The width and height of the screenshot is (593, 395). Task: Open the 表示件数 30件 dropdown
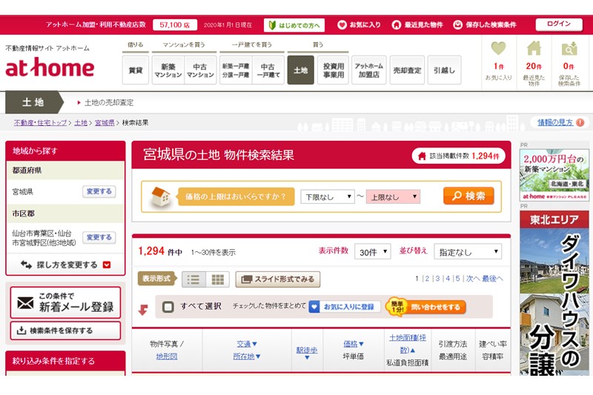(372, 251)
